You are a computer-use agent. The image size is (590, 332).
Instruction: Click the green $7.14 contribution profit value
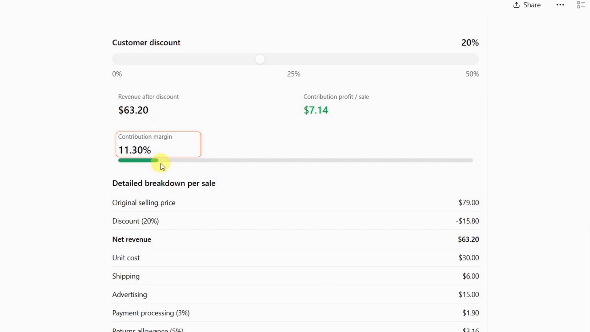point(316,110)
